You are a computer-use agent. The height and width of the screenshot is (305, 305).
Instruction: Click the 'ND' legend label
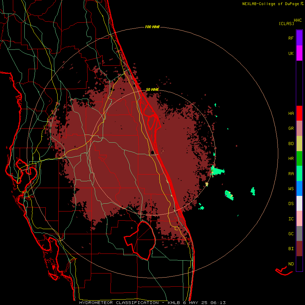pos(291,264)
